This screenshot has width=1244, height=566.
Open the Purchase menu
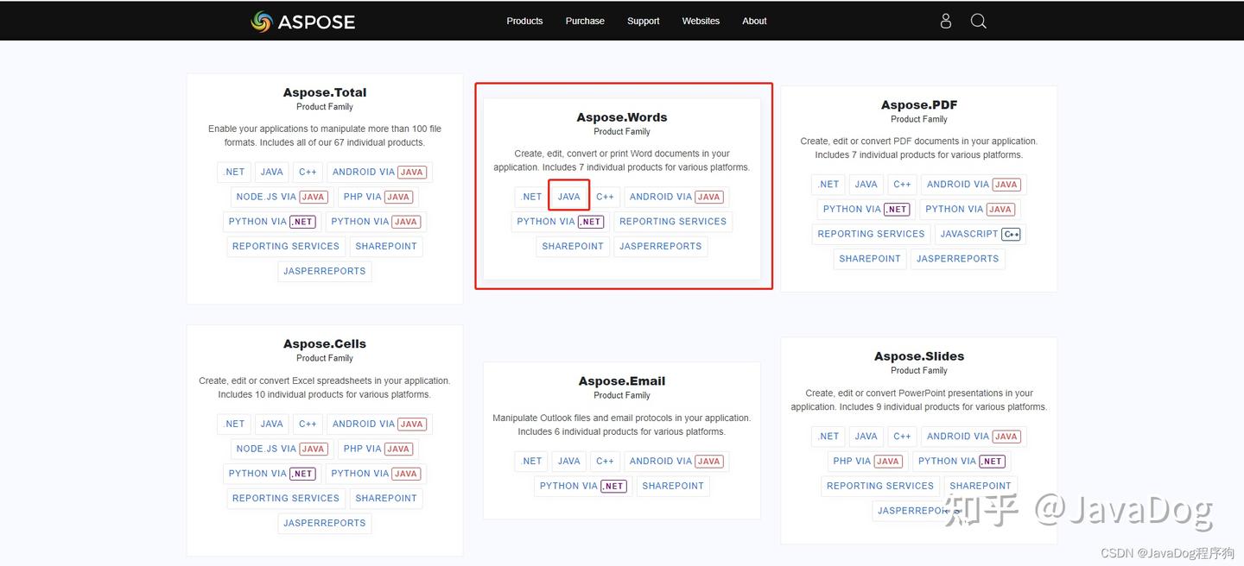coord(585,21)
